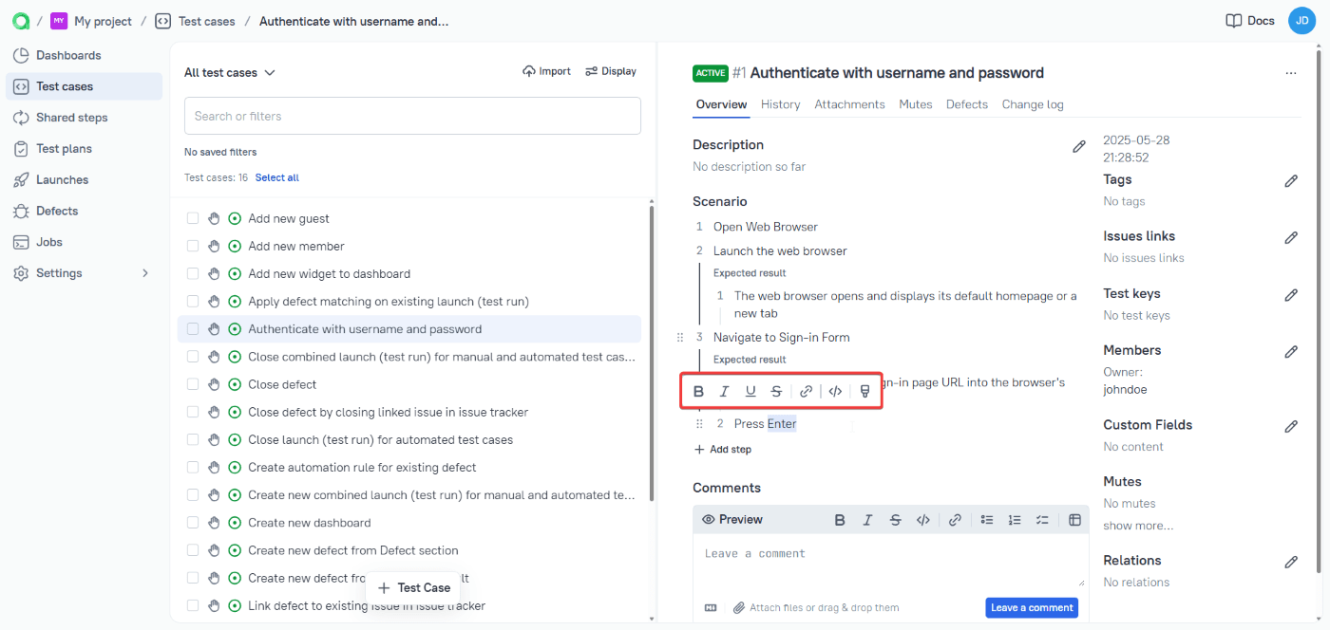Switch to the History tab

[x=780, y=104]
